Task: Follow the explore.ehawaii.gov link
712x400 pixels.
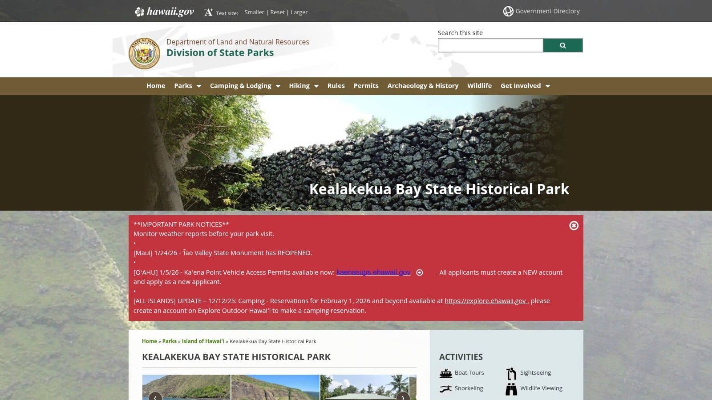Action: click(485, 301)
